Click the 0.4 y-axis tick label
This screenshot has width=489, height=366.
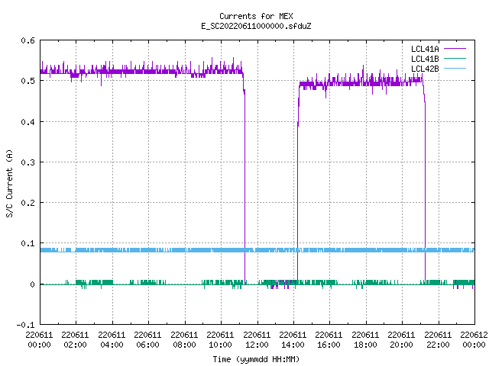pos(28,122)
